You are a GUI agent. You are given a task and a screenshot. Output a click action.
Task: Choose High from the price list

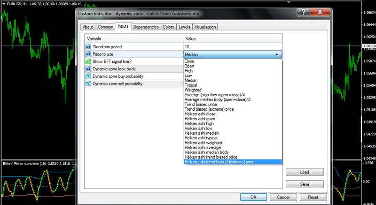point(233,71)
